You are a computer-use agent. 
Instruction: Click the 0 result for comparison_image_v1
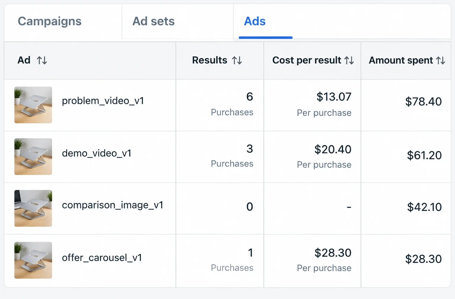coord(250,207)
